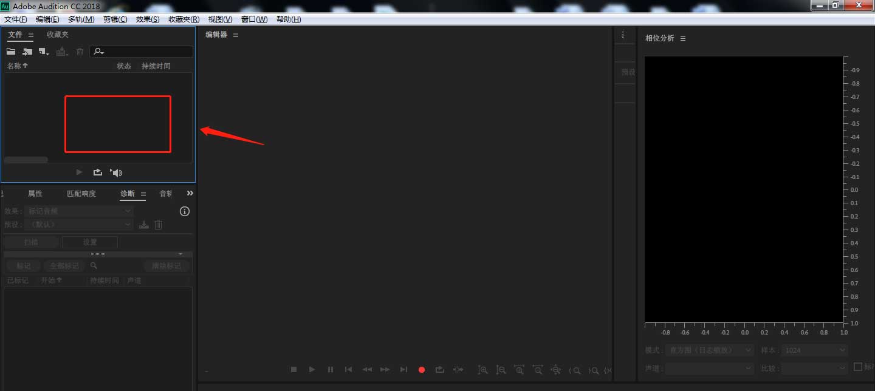
Task: Click the 开始 column header
Action: tap(52, 280)
